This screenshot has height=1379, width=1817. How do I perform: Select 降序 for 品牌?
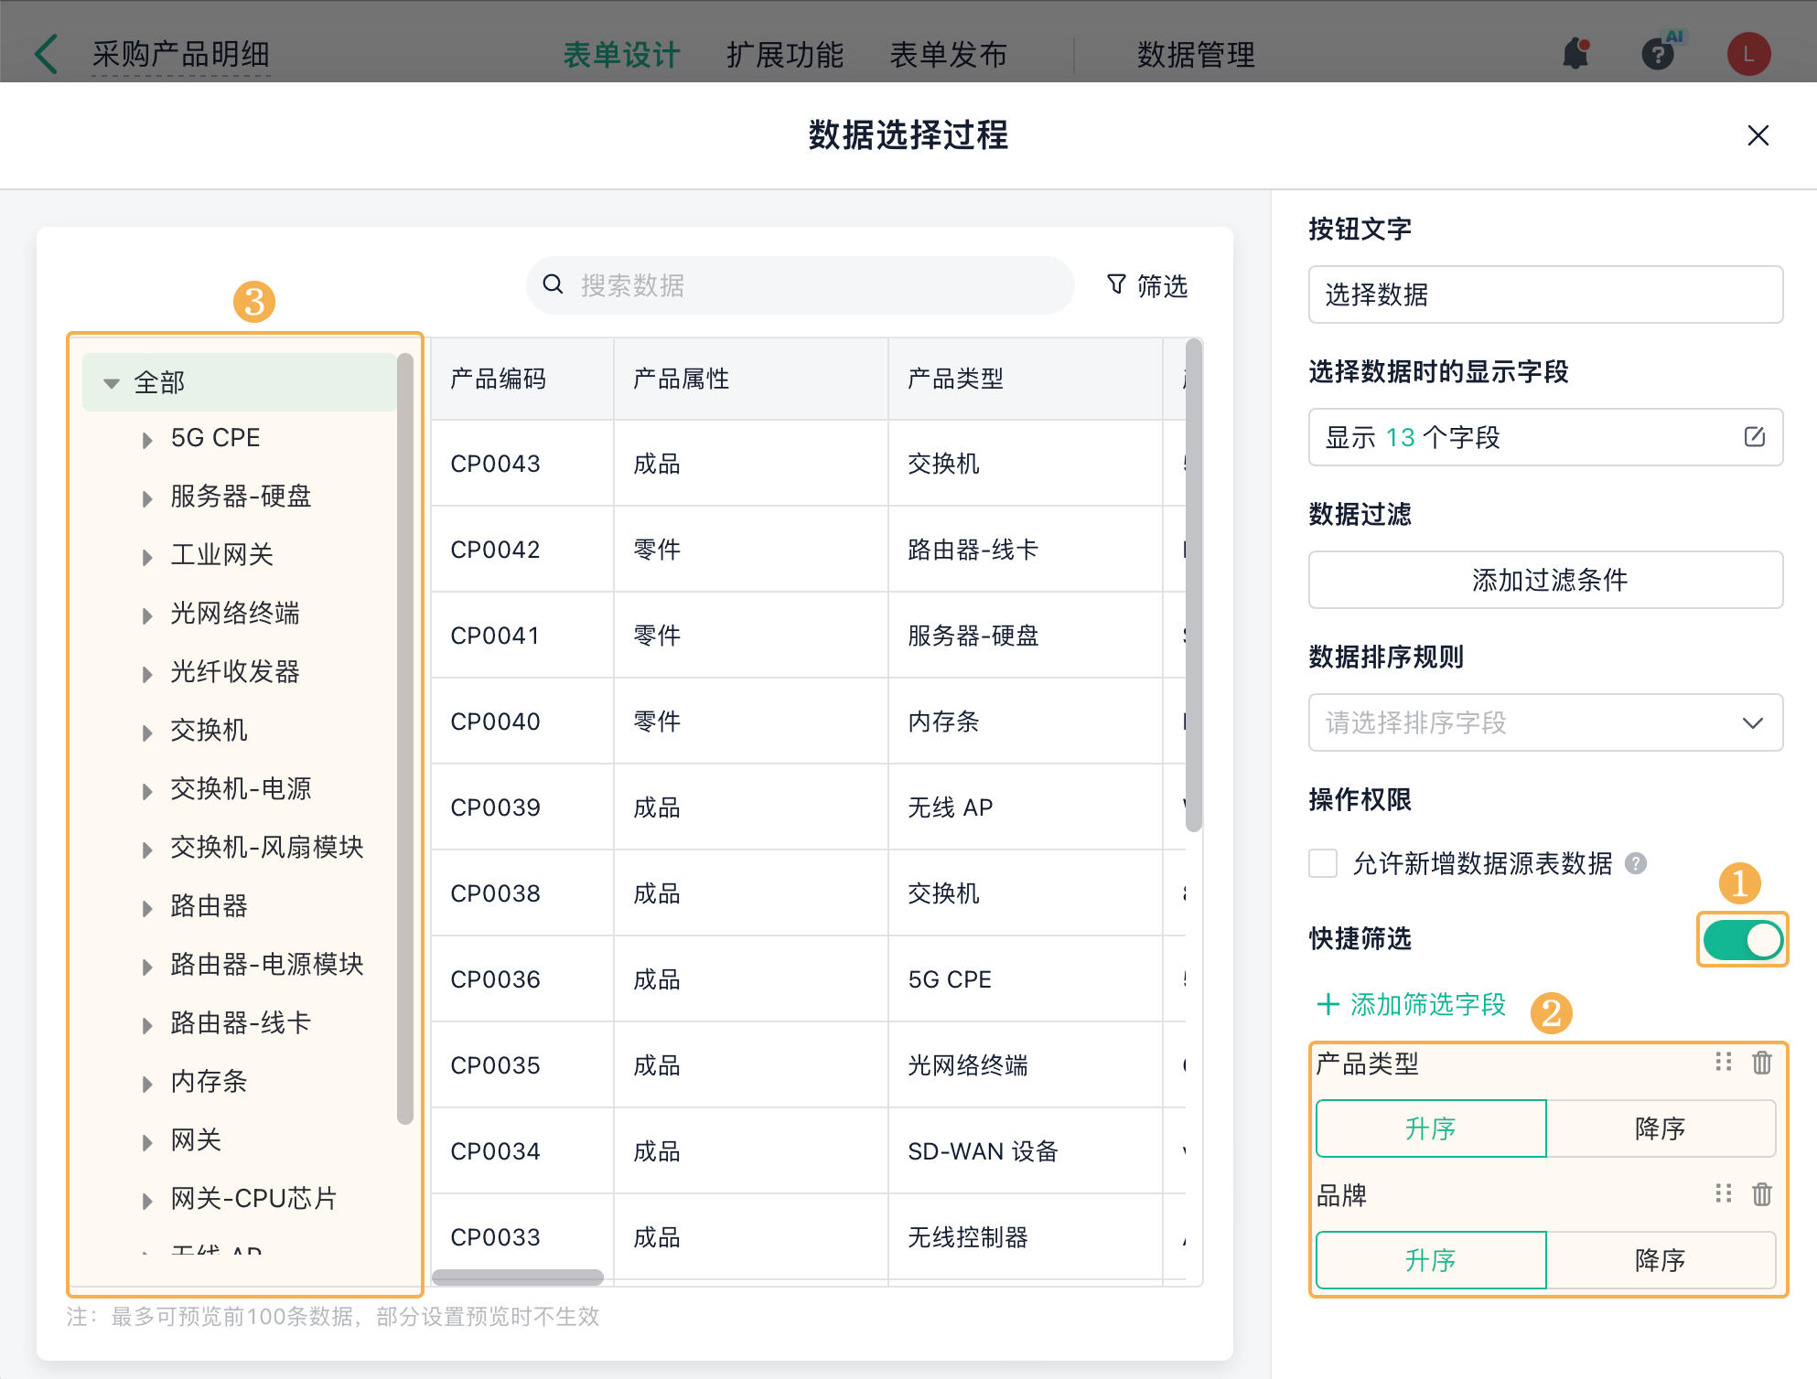(1661, 1260)
